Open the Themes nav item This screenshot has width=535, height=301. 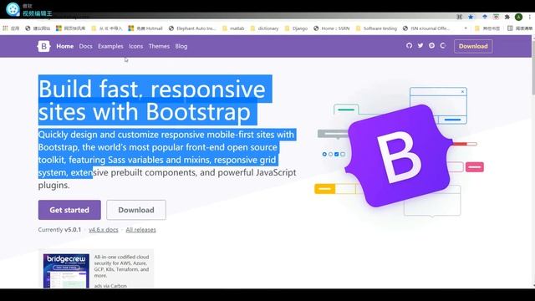click(x=159, y=46)
